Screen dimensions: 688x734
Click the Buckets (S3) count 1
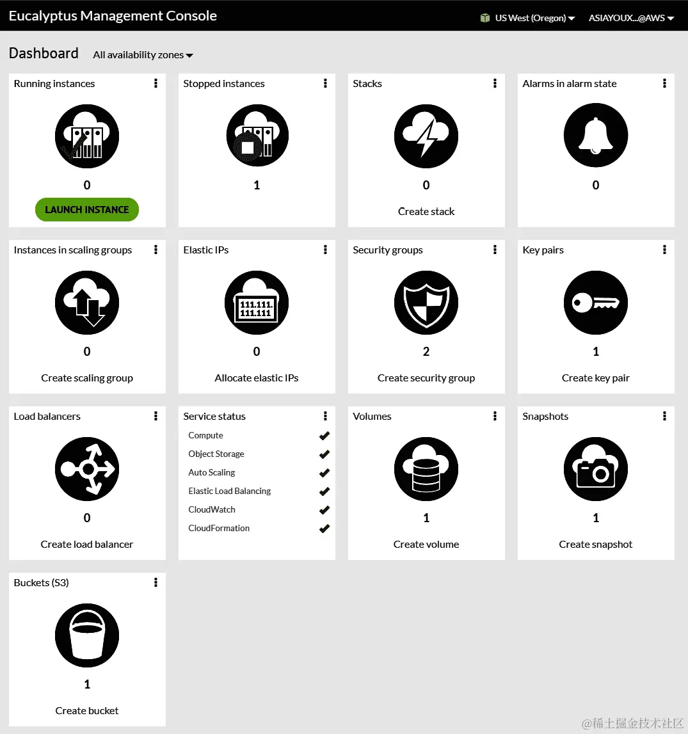87,684
